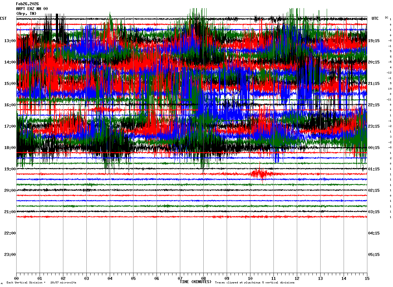Click the 02:15 UTC time label

(x=374, y=190)
